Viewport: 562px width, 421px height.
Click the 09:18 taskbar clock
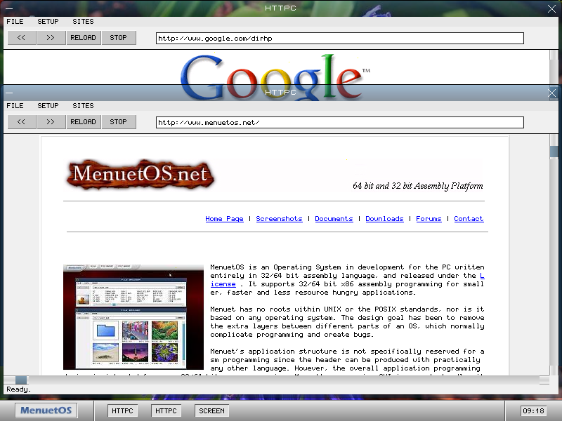[533, 410]
